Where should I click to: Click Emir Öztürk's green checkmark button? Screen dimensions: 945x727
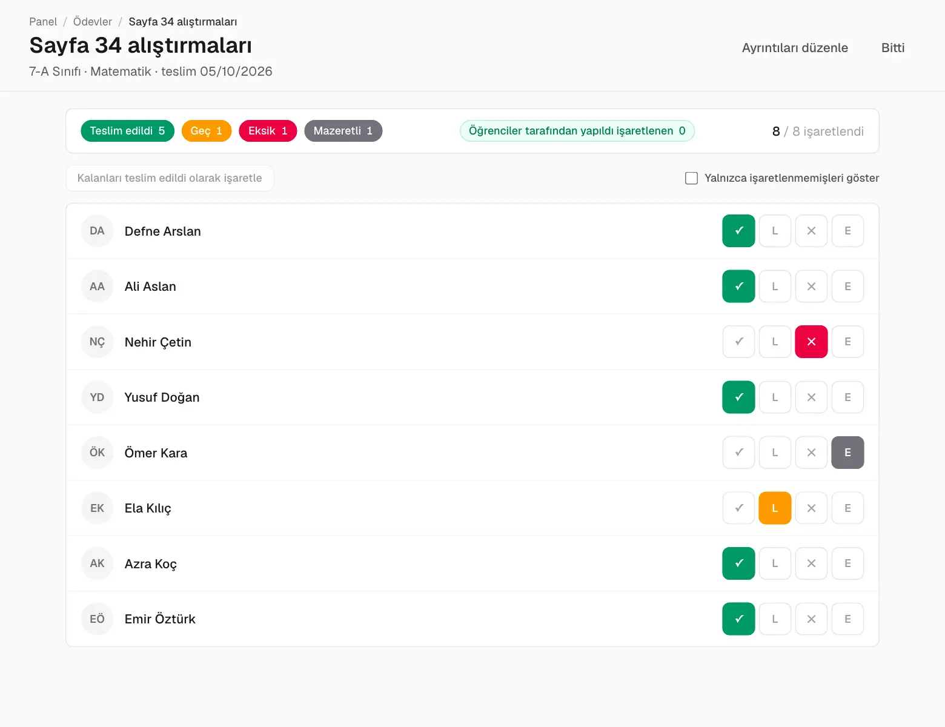738,619
